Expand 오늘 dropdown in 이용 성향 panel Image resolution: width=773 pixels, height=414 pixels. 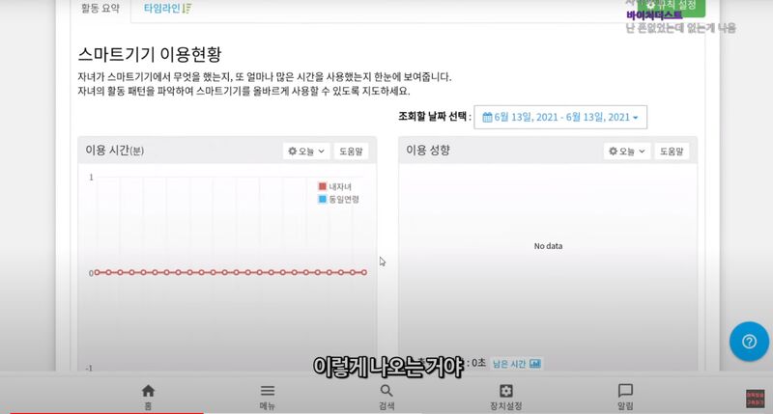626,152
